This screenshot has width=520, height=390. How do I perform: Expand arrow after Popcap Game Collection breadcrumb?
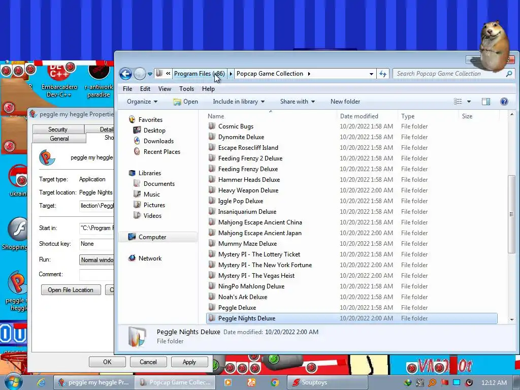pyautogui.click(x=309, y=74)
